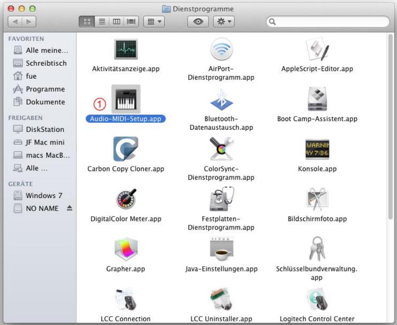Click the Aktivitätsanzeige.app file name
Screen dimensions: 397x325
pos(126,69)
